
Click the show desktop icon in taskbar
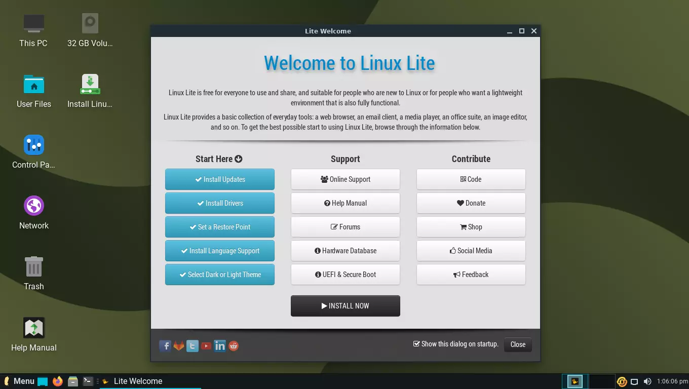pyautogui.click(x=43, y=381)
